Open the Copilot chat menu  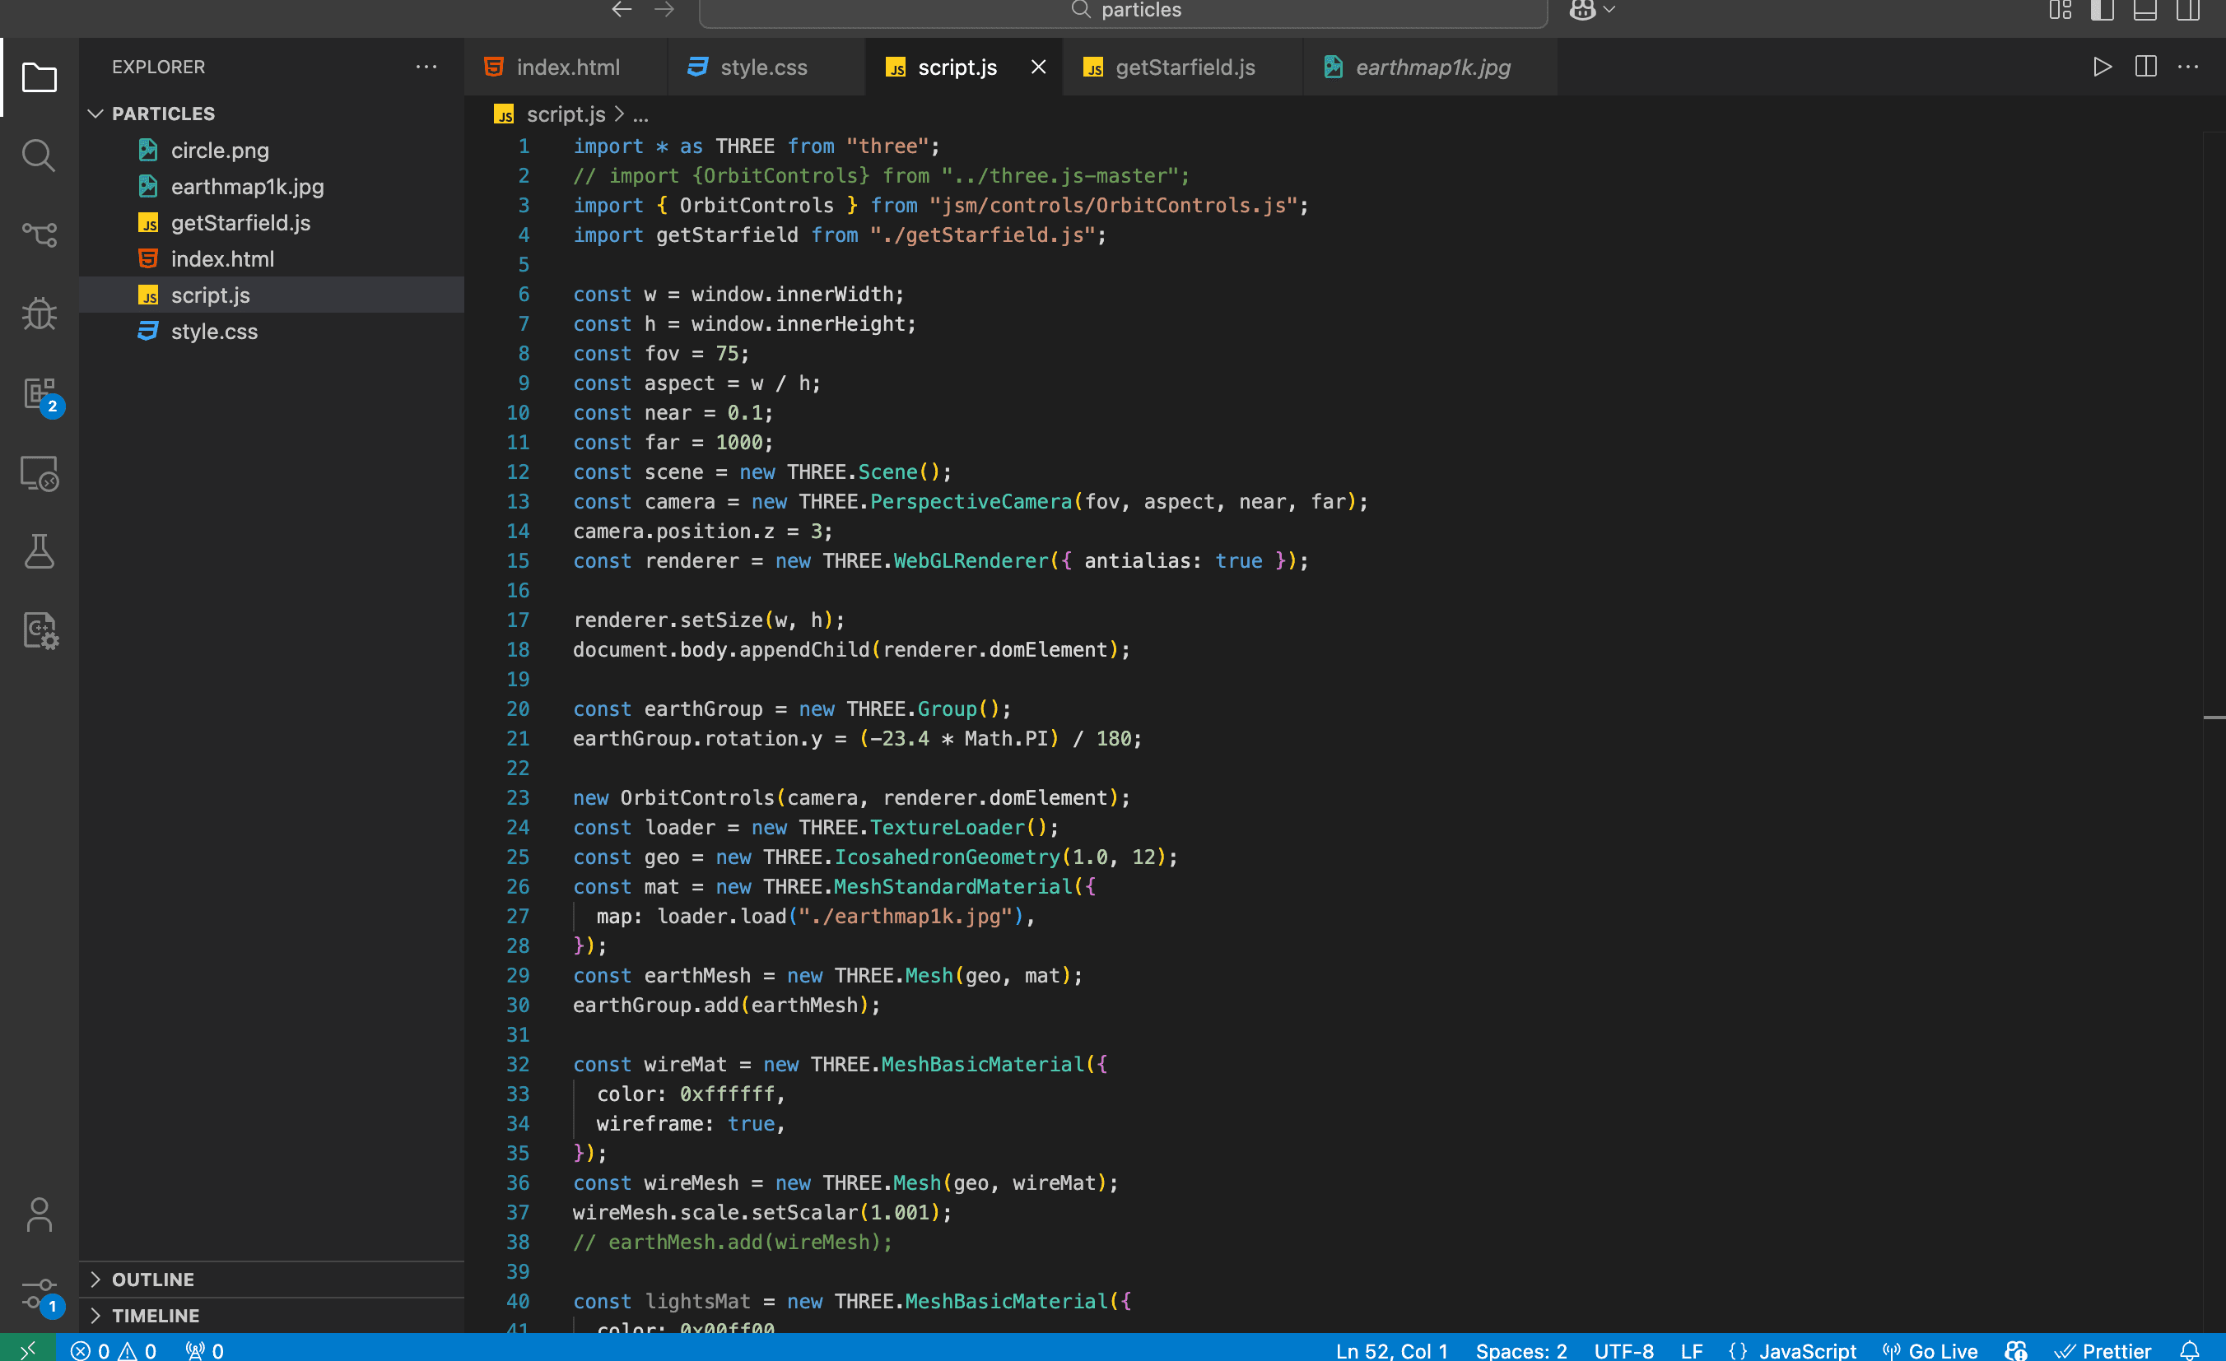coord(1592,10)
